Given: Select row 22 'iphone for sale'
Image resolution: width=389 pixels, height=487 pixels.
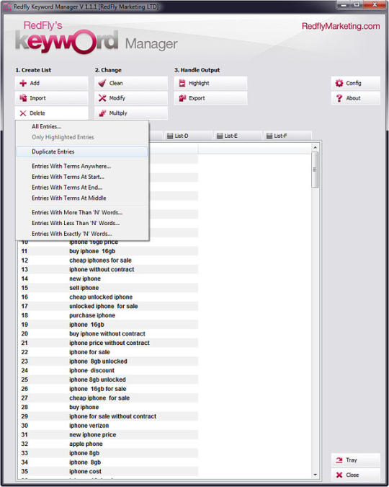Looking at the screenshot, I should click(108, 352).
